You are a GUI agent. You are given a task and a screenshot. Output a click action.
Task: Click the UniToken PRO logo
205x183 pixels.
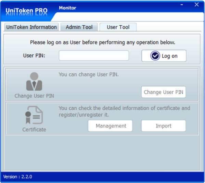point(27,11)
